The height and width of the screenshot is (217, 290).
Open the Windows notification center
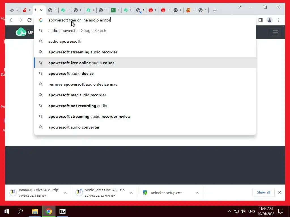281,211
